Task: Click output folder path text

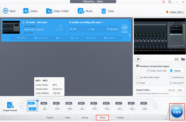Action: [x=152, y=93]
